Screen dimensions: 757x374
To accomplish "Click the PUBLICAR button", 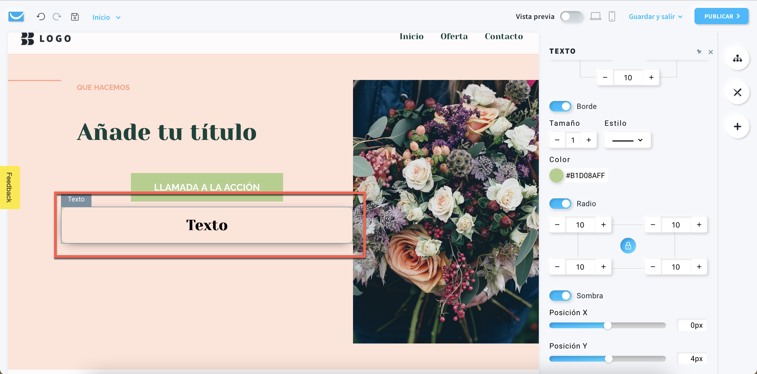I will click(721, 16).
